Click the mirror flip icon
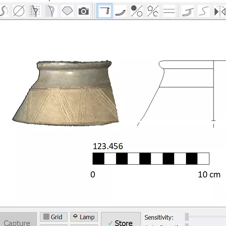226x226 pixels. [220, 11]
